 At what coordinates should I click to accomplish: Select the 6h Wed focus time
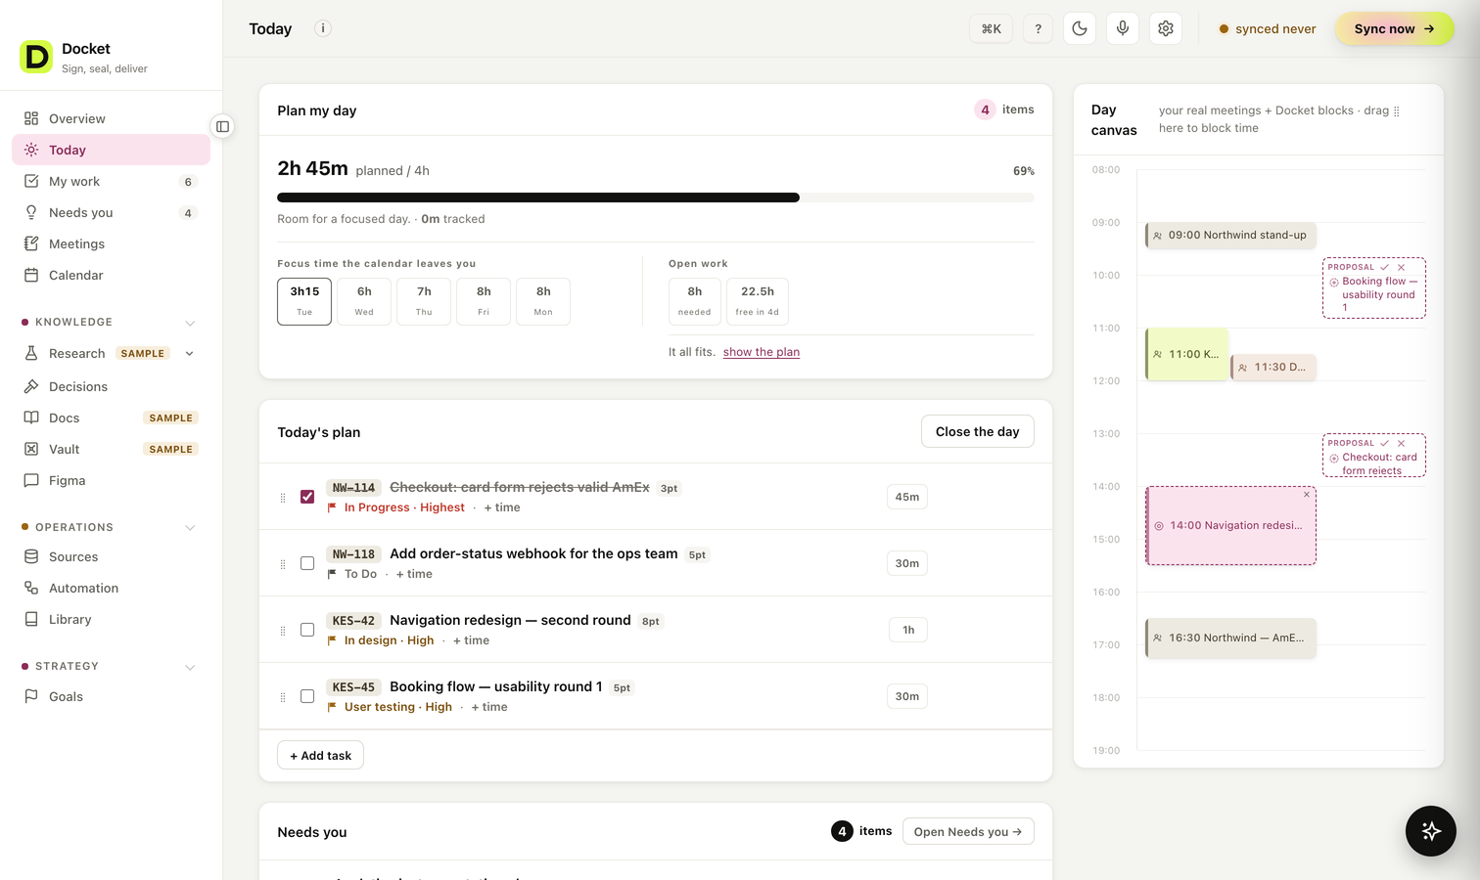coord(364,301)
